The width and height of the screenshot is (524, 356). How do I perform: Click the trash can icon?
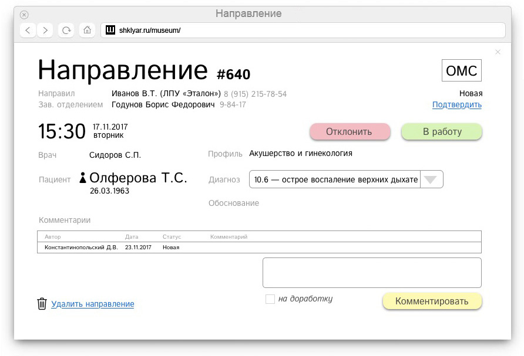[42, 304]
